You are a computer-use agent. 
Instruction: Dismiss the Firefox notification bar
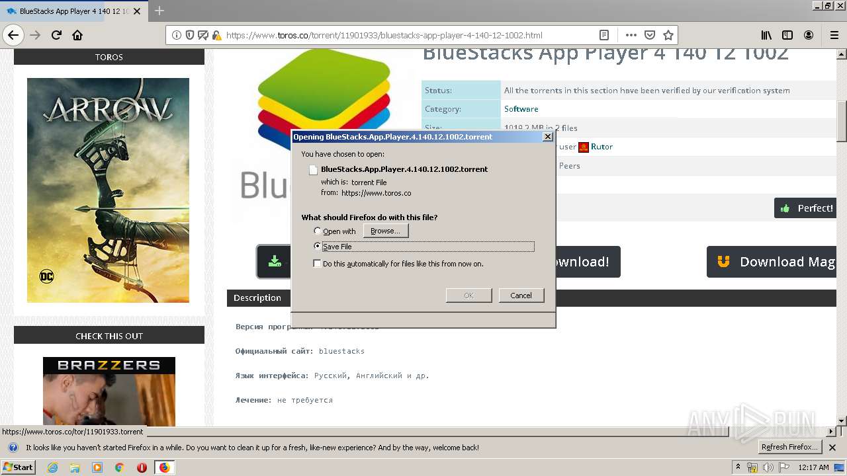coord(832,448)
